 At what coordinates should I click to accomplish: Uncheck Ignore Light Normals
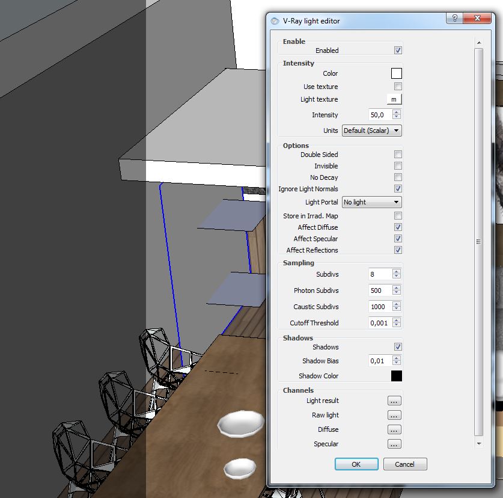click(x=398, y=189)
